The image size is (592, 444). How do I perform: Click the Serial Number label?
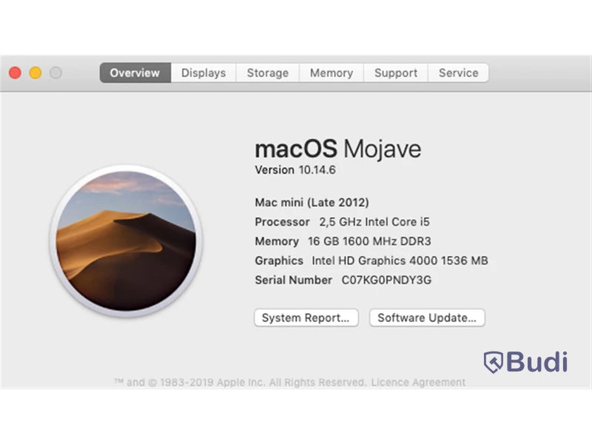pos(294,280)
